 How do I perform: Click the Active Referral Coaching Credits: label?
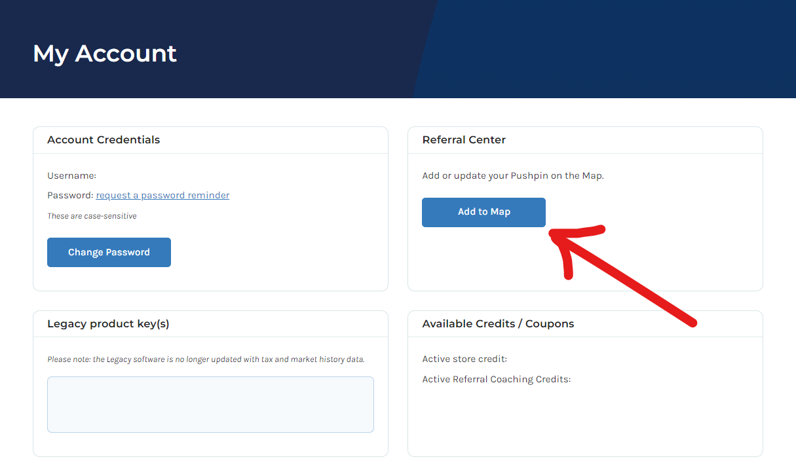(497, 379)
